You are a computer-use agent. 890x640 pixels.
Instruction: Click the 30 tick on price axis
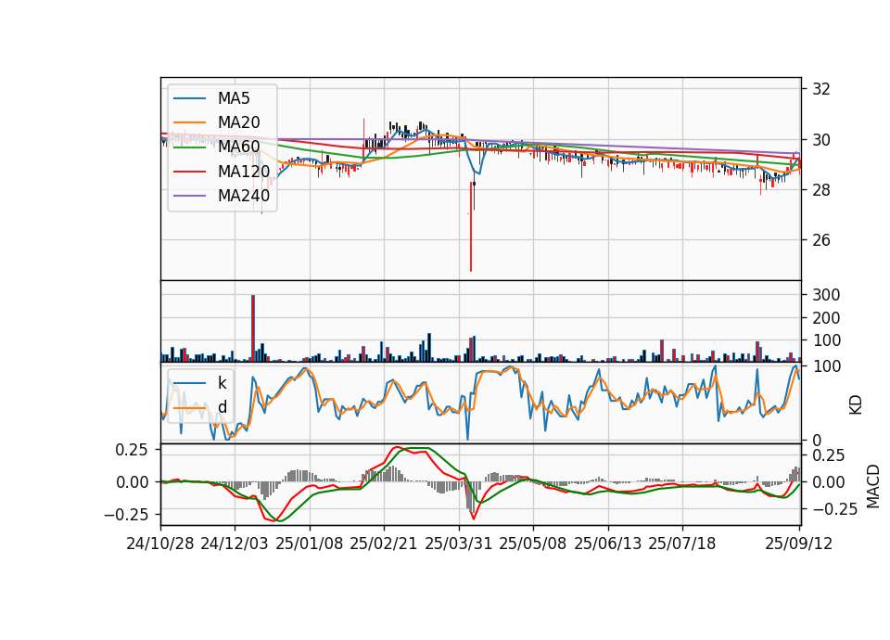(x=821, y=140)
